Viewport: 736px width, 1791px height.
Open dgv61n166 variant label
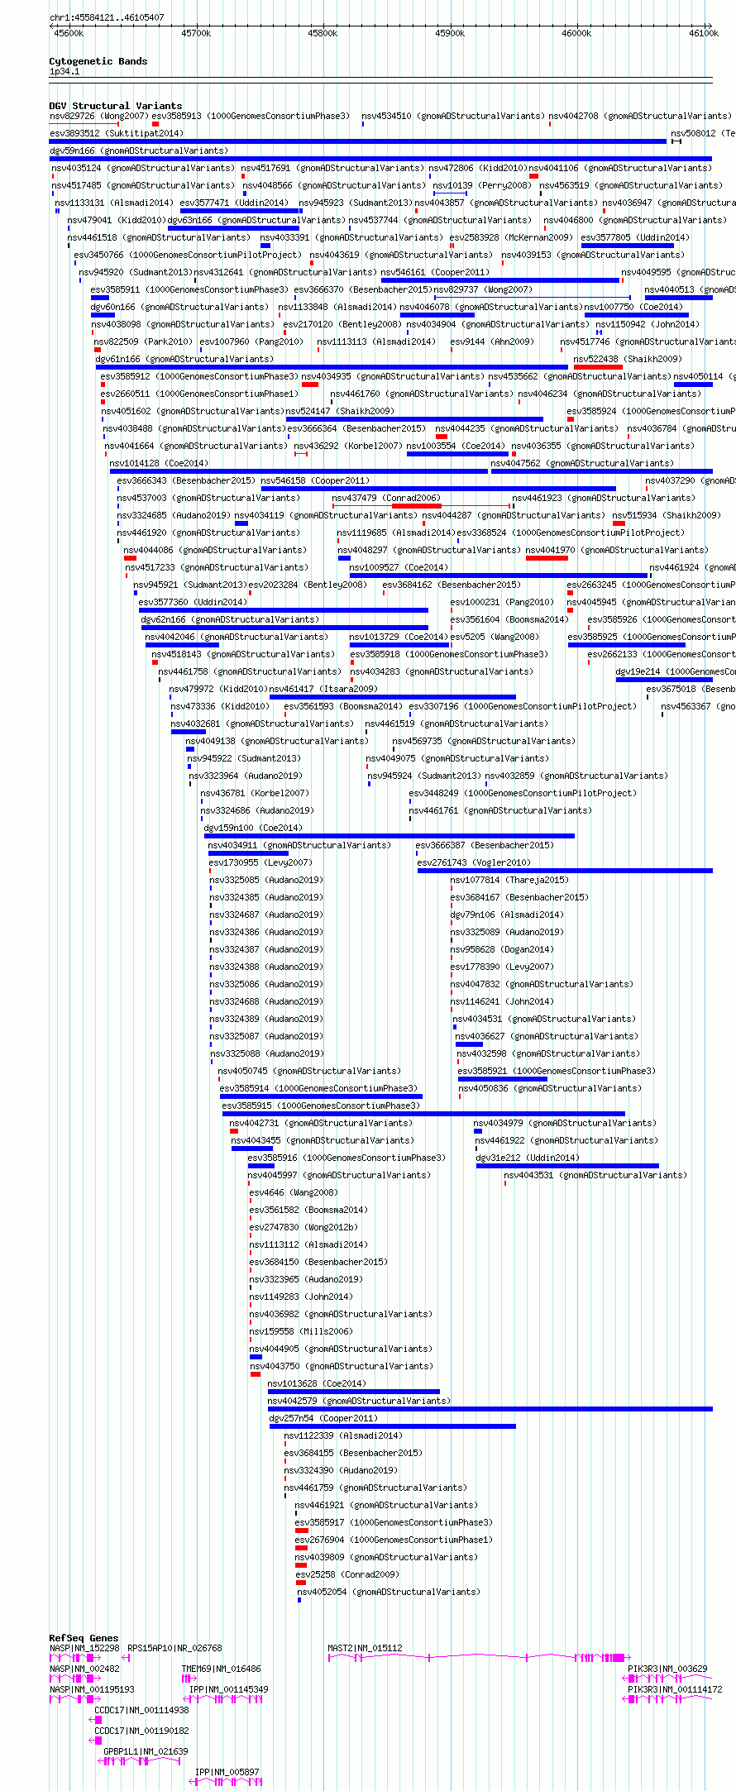[x=184, y=359]
